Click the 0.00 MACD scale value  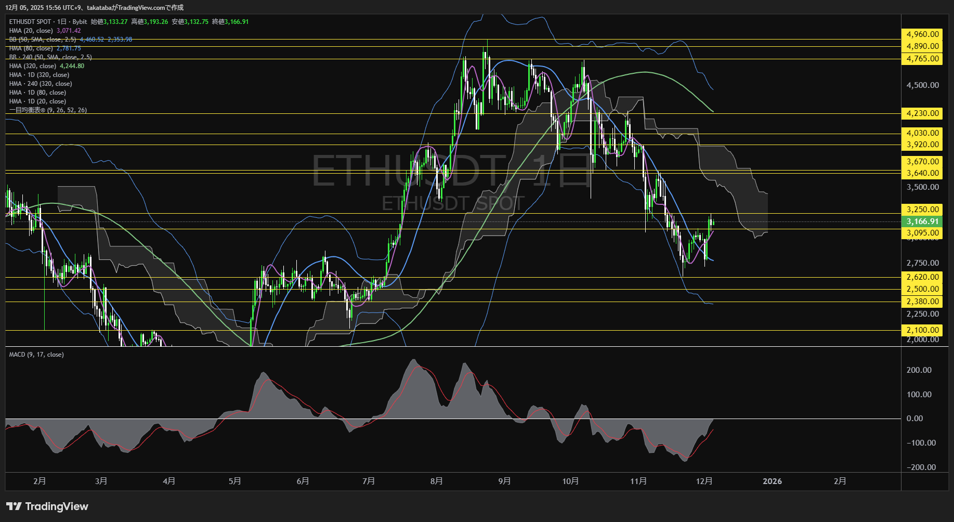click(914, 419)
